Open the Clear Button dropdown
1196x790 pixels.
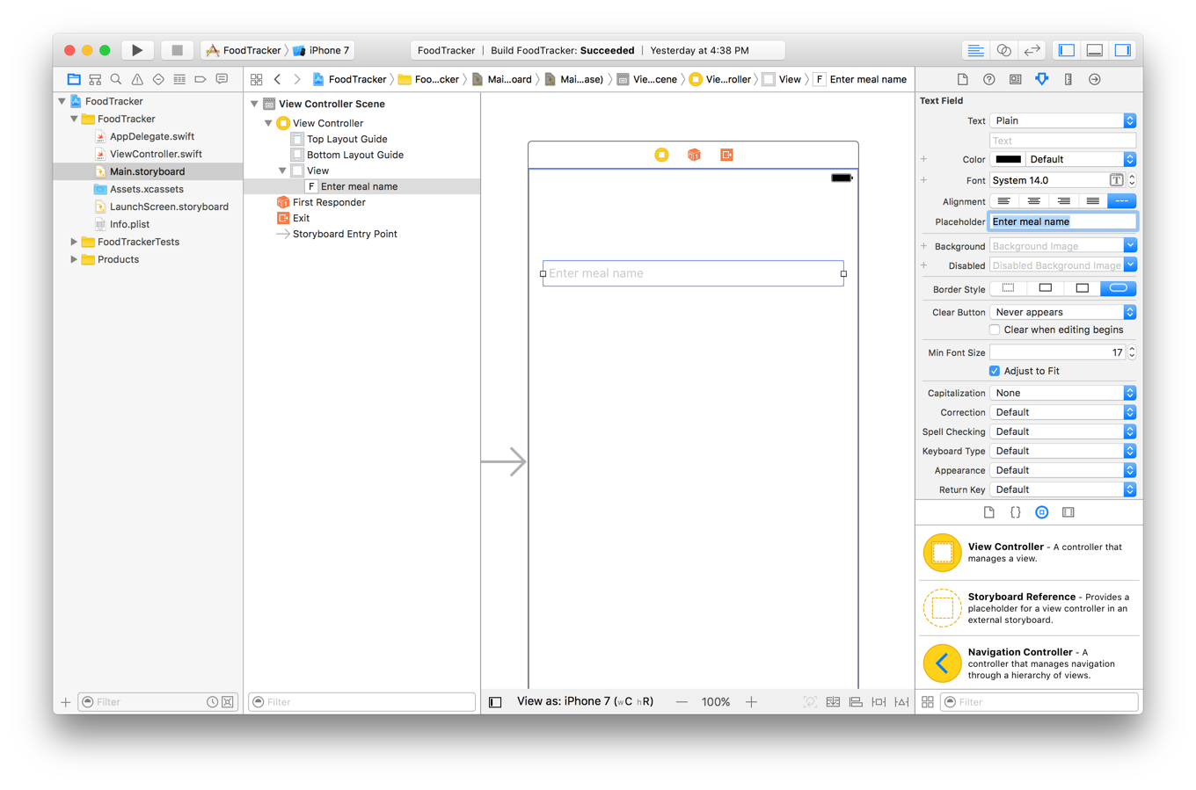click(1063, 312)
